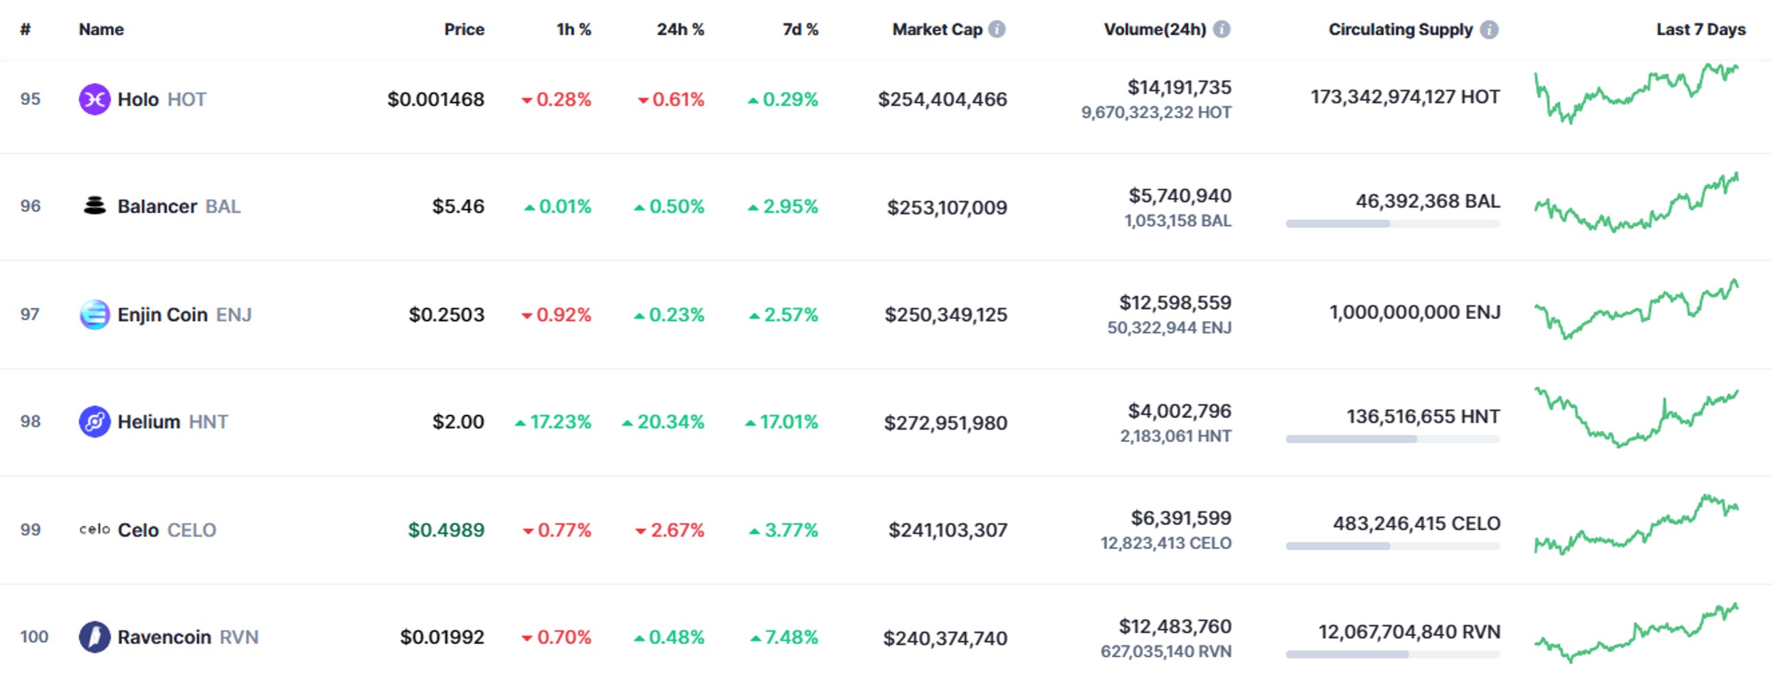Sort by rank # column header
1772x681 pixels.
coord(25,29)
